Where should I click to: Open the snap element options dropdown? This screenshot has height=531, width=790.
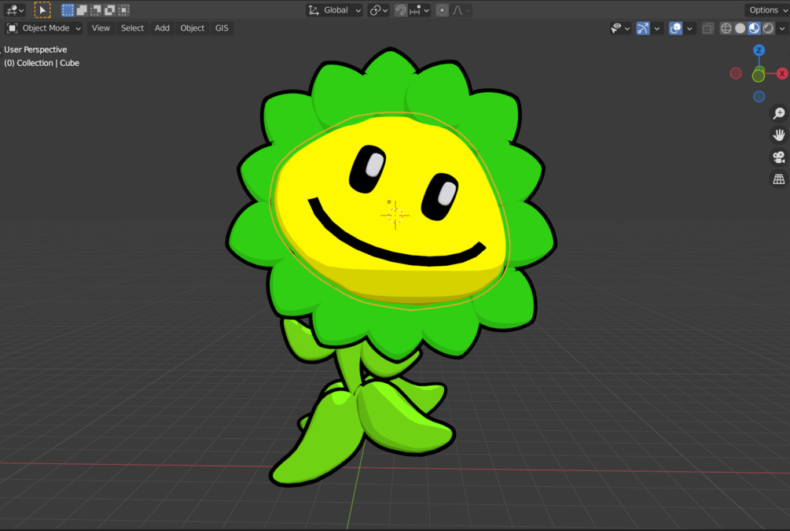(x=419, y=10)
